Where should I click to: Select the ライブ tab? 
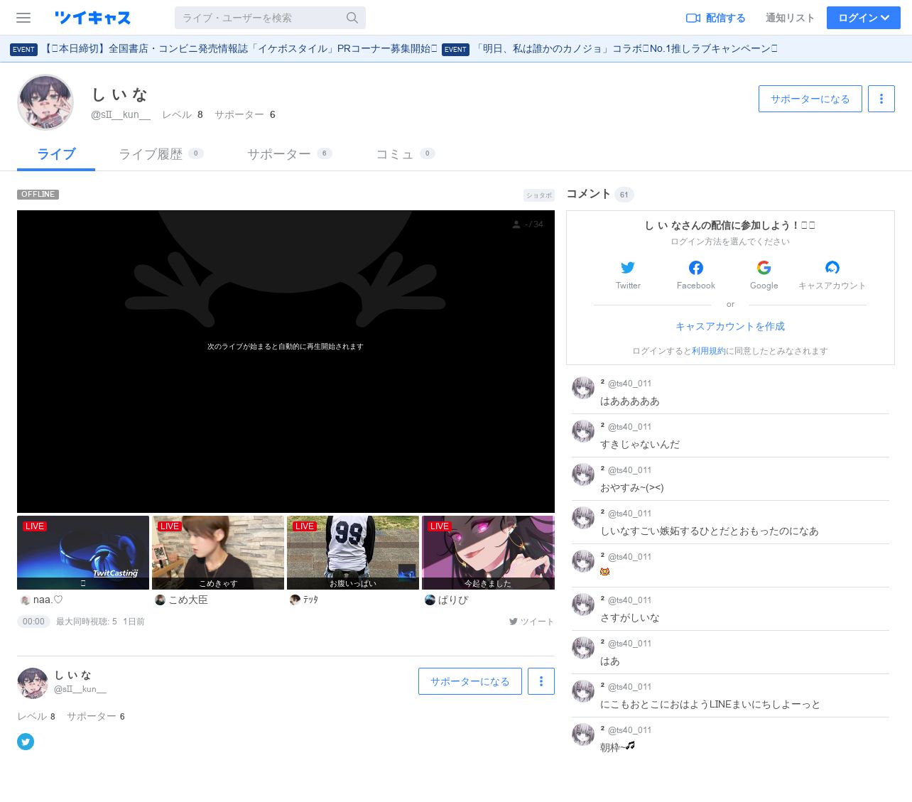(56, 154)
